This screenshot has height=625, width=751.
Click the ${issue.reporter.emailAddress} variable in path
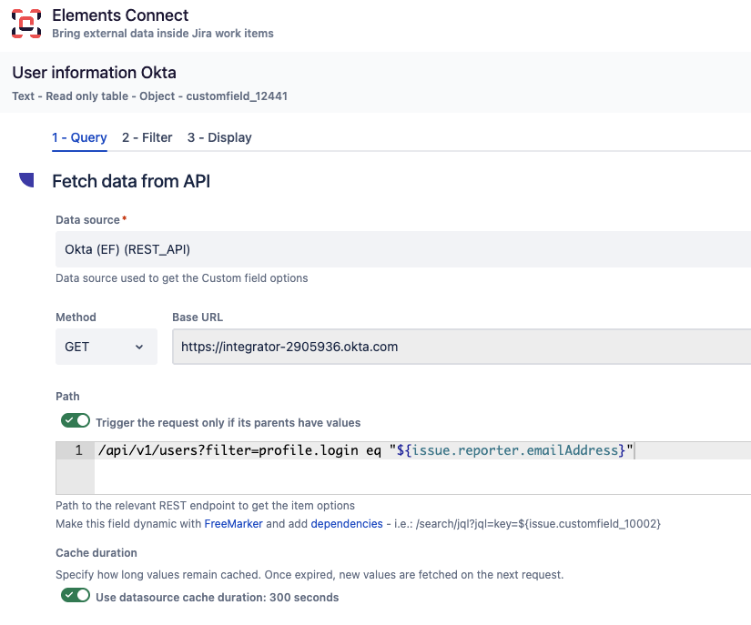click(x=511, y=450)
